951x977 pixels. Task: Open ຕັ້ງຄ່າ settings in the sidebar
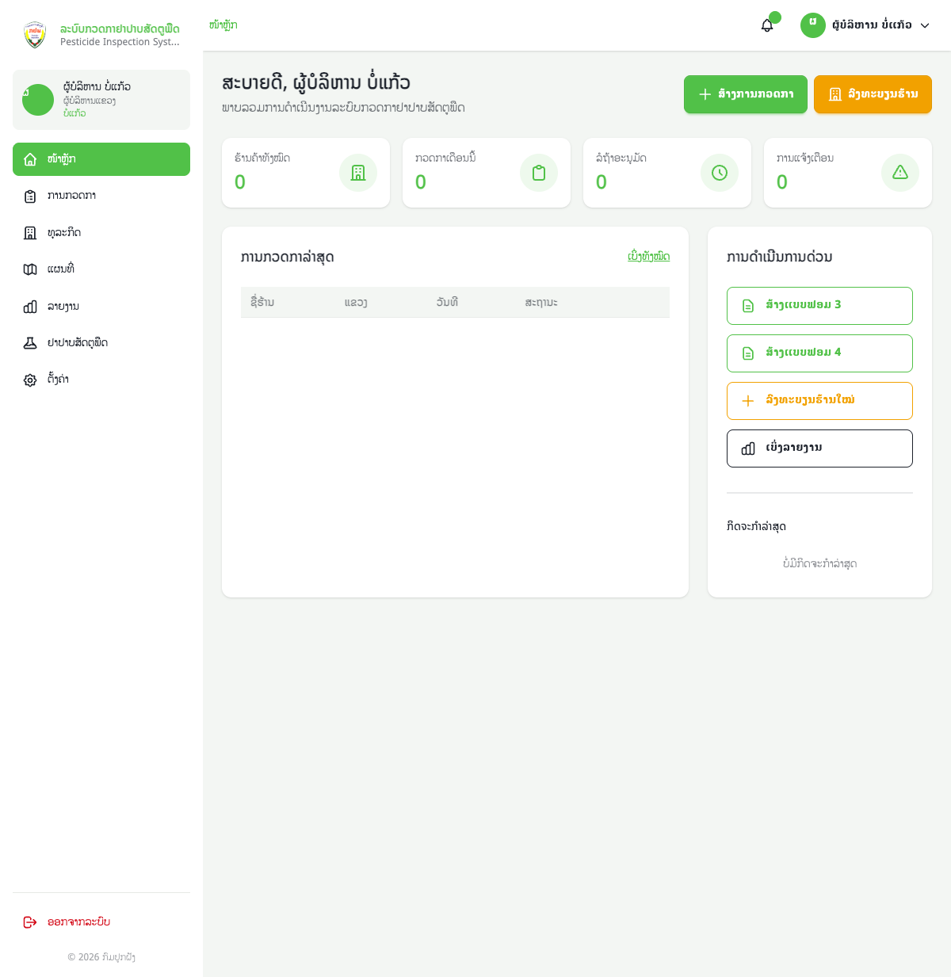point(58,380)
